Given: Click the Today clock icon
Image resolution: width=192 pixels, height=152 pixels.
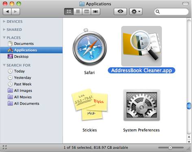Looking at the screenshot, I should pos(10,71).
